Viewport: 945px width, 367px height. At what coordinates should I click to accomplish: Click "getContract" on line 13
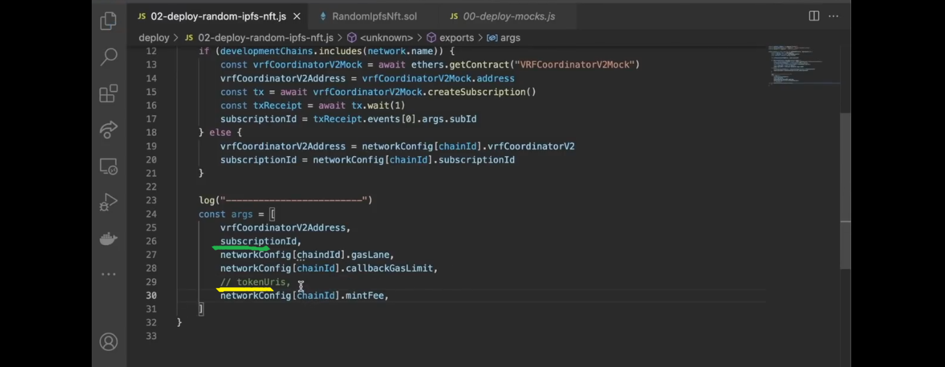[x=481, y=65]
